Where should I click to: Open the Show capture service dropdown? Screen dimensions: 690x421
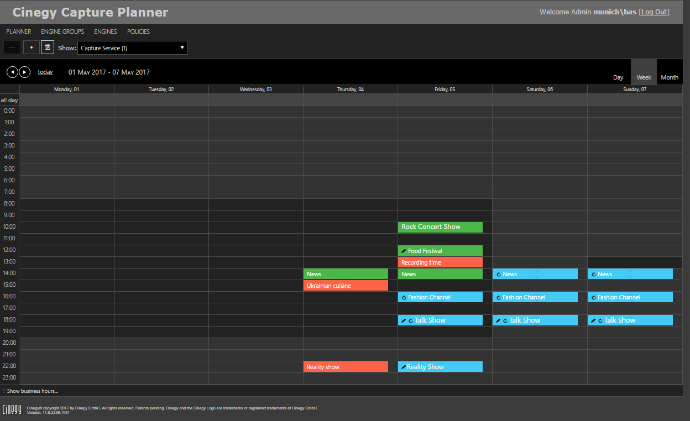tap(133, 48)
